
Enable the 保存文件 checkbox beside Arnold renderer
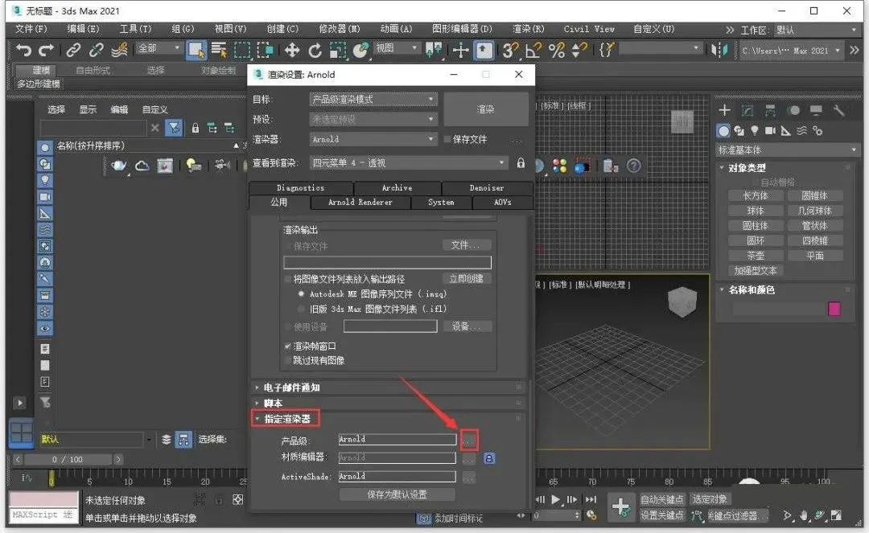pos(447,139)
